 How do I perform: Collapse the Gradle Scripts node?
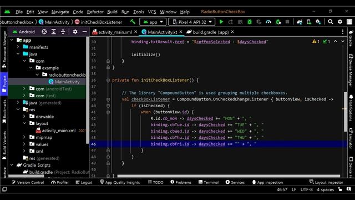tap(12, 165)
